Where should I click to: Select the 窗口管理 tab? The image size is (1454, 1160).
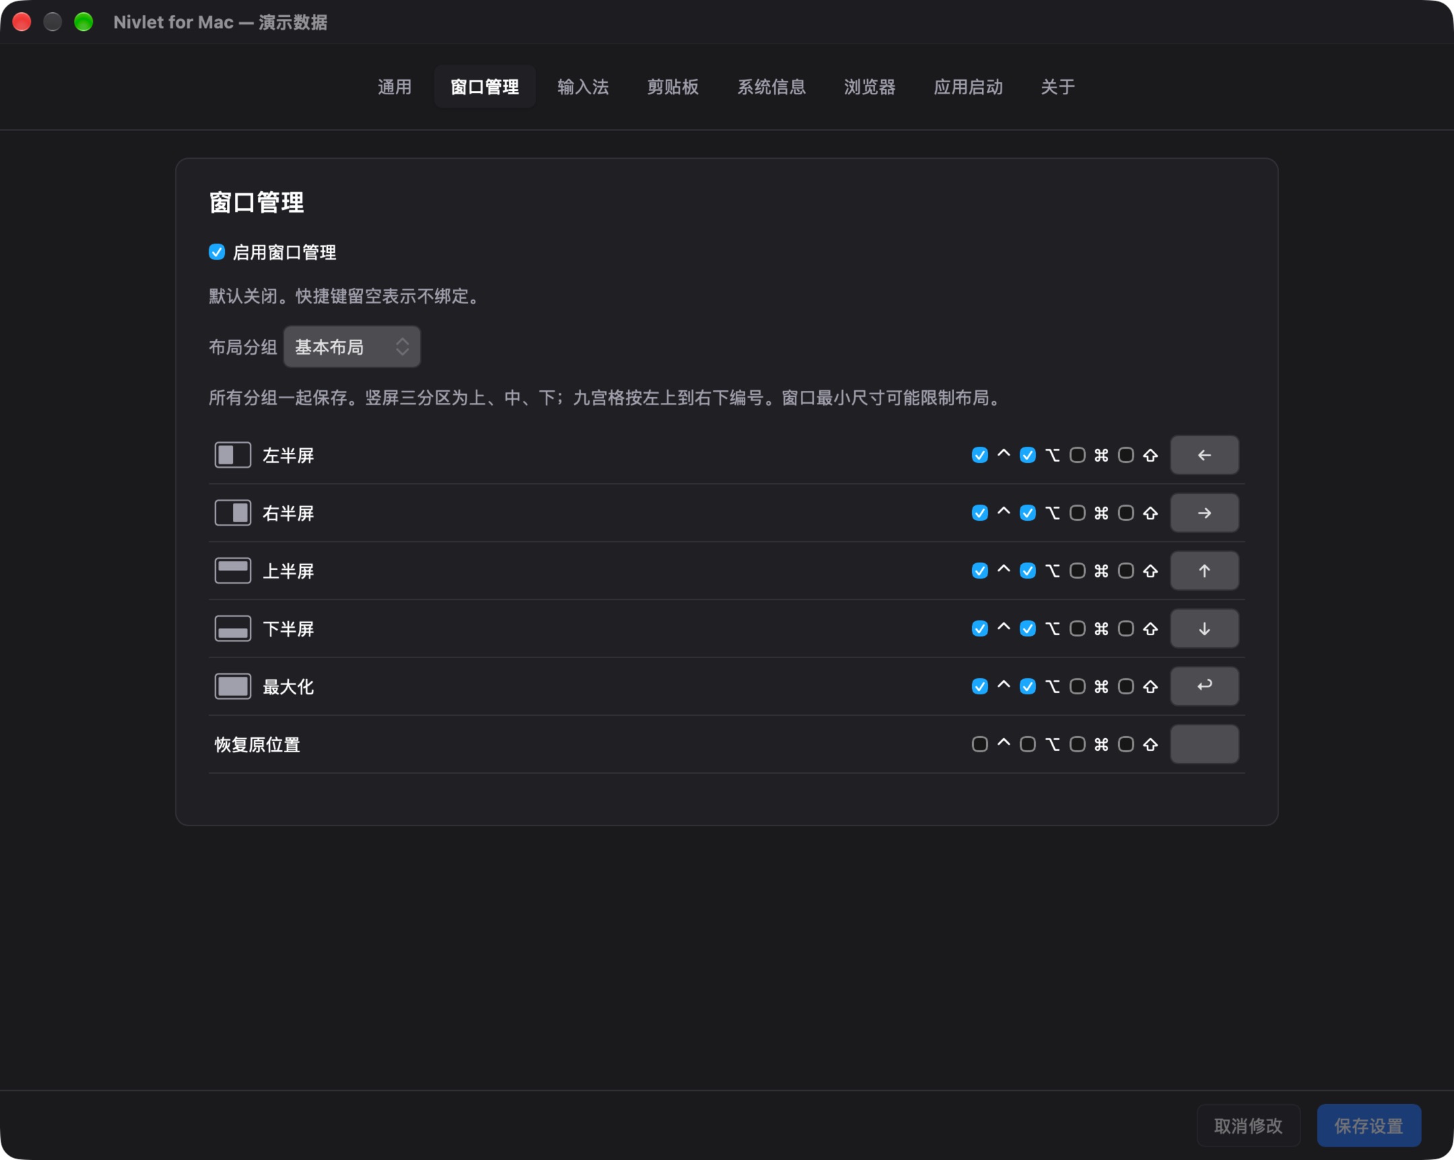pyautogui.click(x=484, y=87)
